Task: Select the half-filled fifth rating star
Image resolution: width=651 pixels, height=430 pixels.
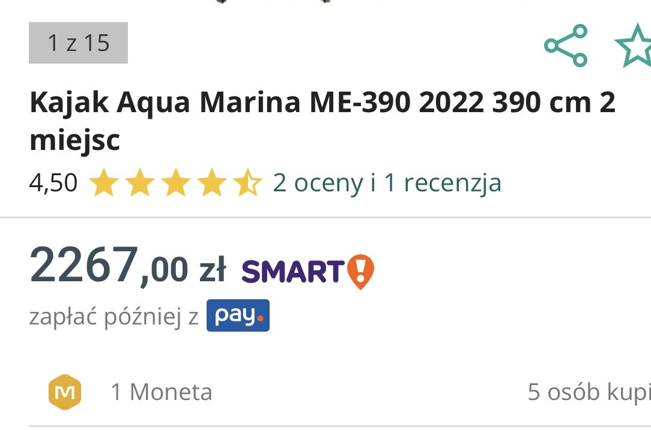Action: click(x=247, y=182)
